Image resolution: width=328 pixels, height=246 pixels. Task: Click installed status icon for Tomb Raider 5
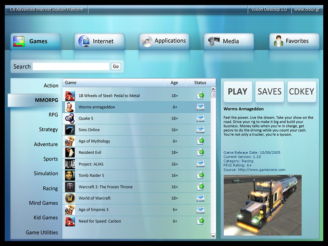point(200,175)
